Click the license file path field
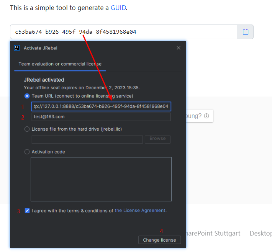The image size is (272, 252). point(87,139)
